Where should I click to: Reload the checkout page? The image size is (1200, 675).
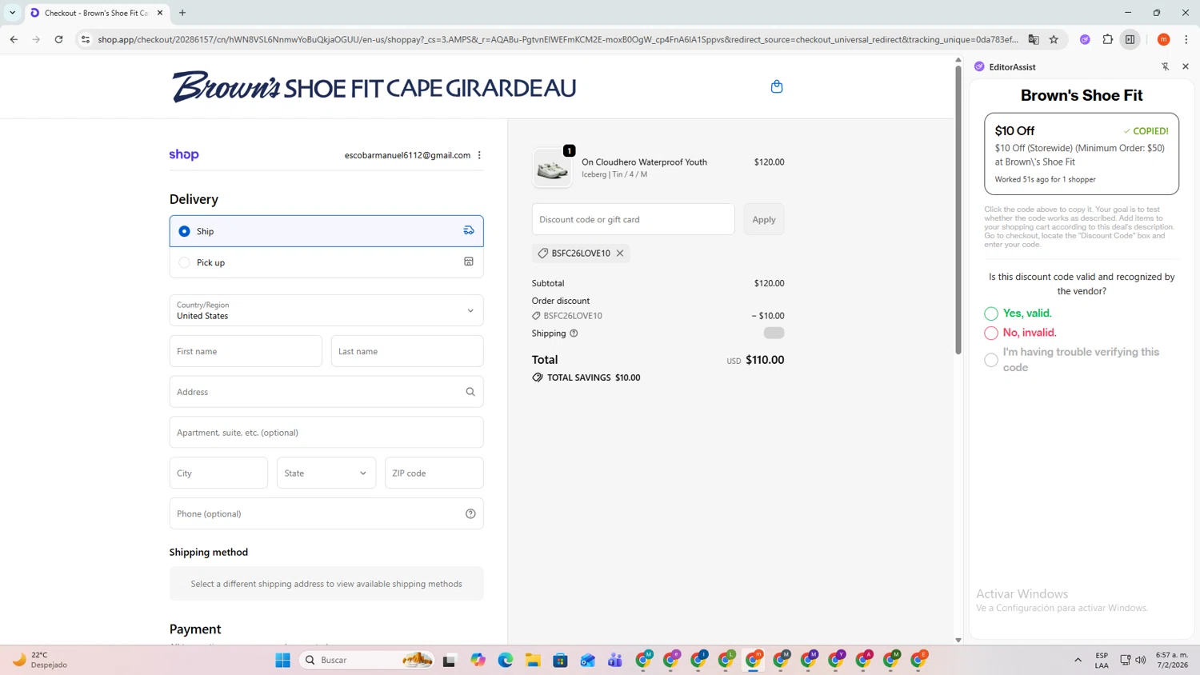click(x=58, y=39)
